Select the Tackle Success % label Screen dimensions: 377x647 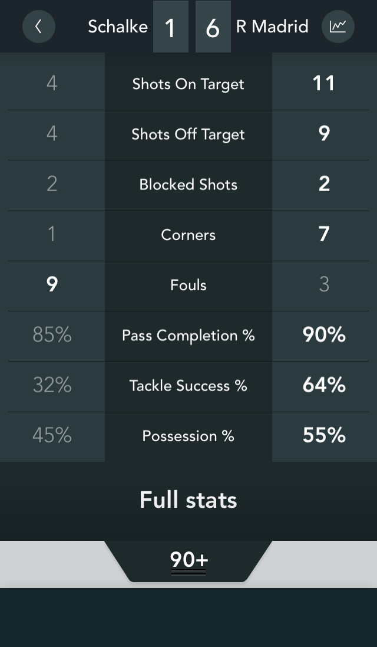[x=188, y=386]
